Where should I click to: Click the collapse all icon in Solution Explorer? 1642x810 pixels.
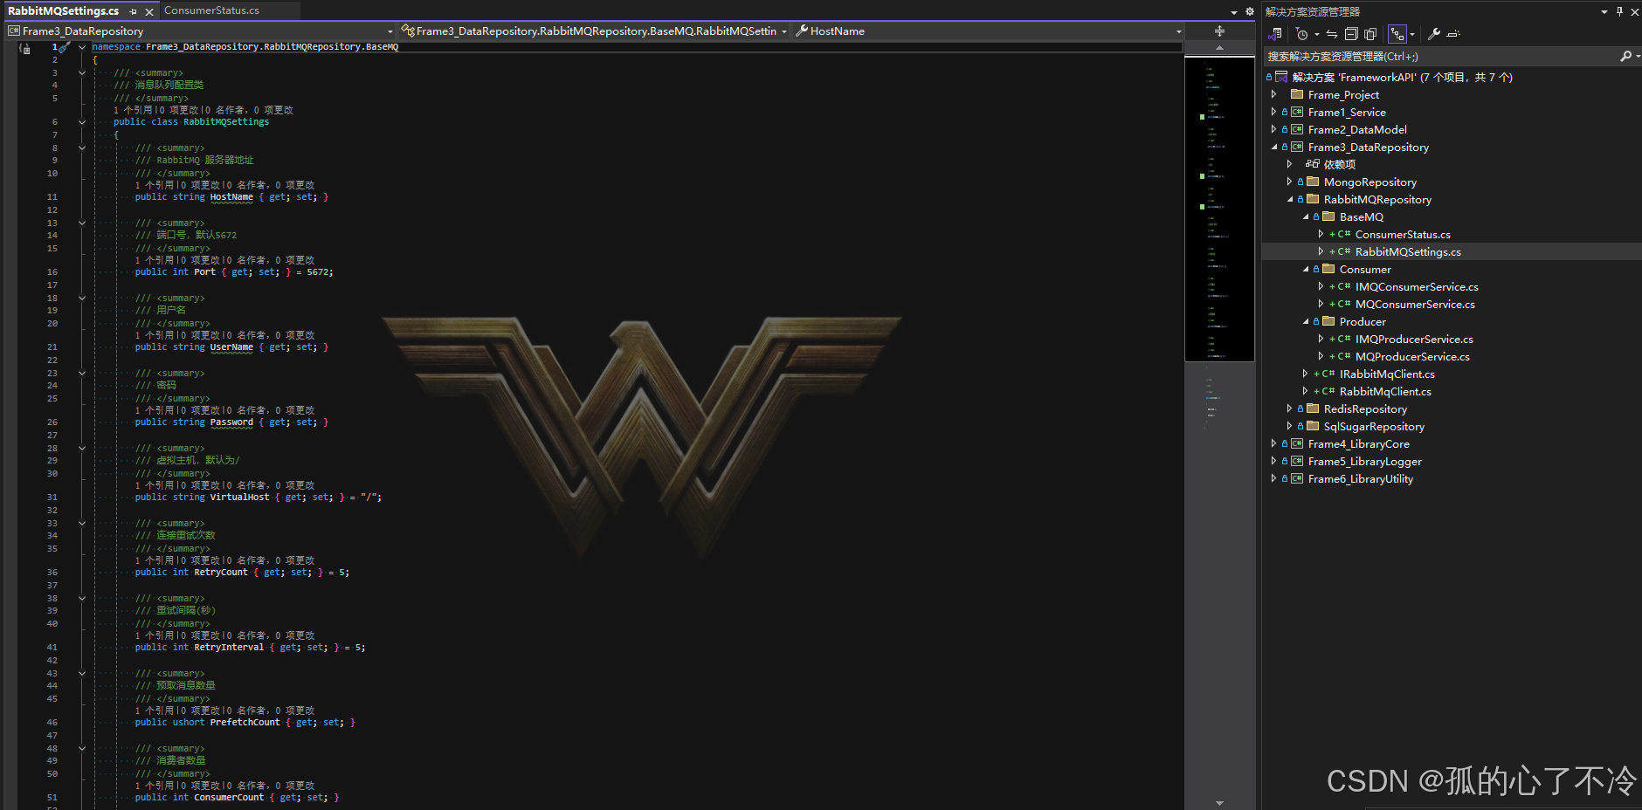[1351, 34]
